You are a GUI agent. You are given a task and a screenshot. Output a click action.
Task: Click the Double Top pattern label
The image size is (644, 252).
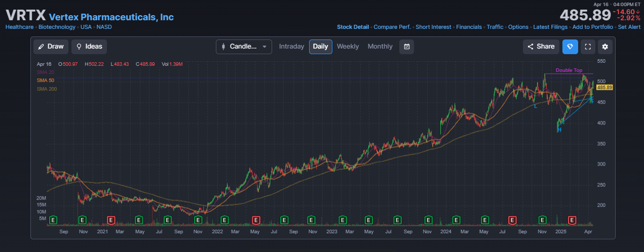coord(569,70)
